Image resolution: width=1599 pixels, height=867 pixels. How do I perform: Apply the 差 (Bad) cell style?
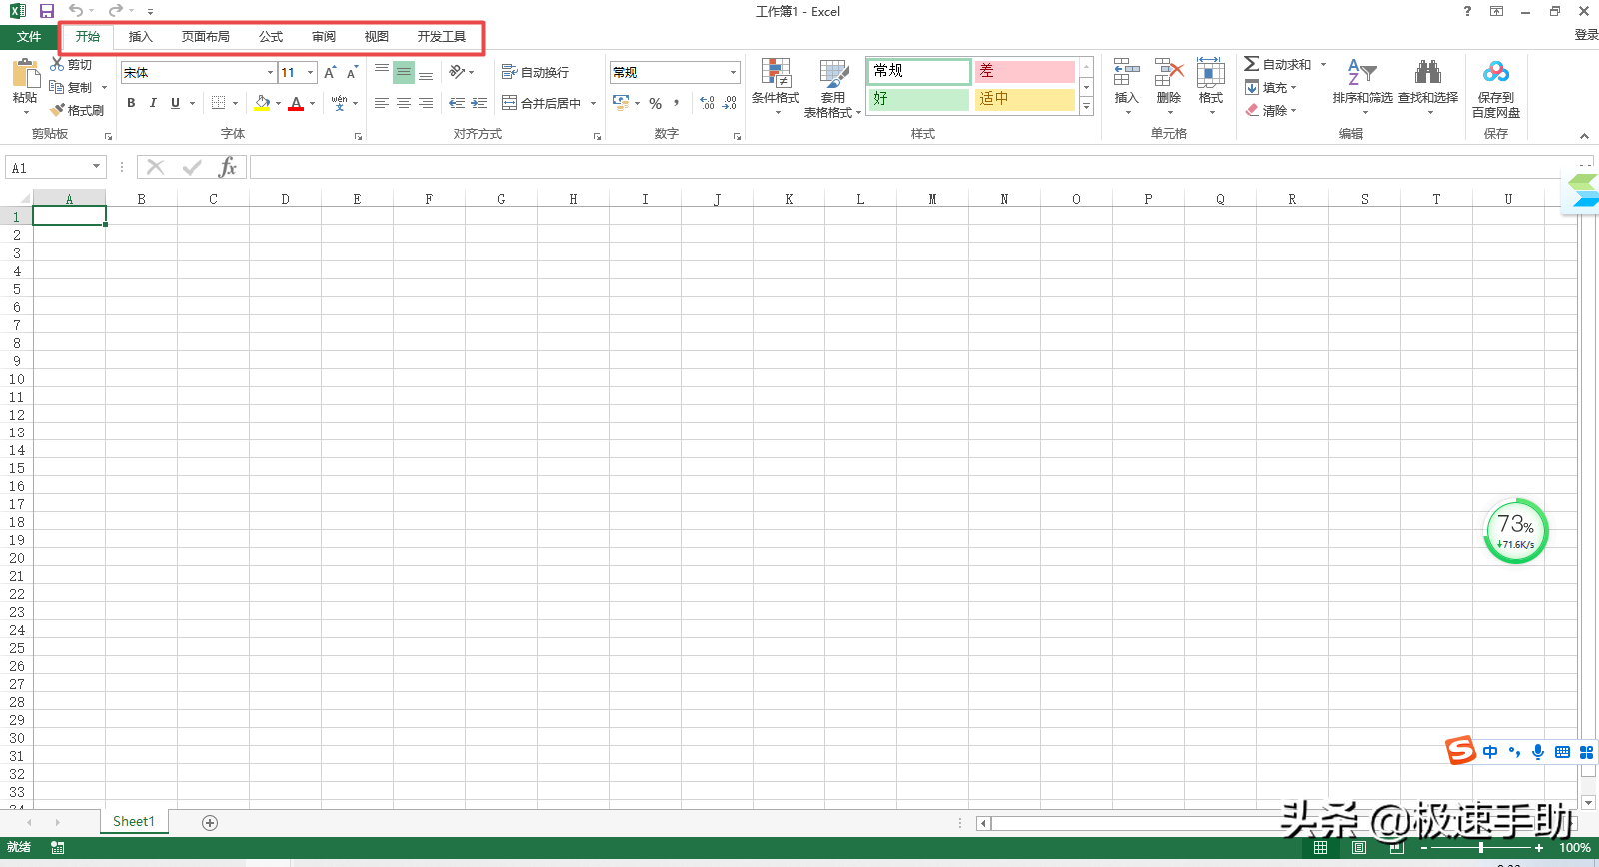click(x=1025, y=71)
